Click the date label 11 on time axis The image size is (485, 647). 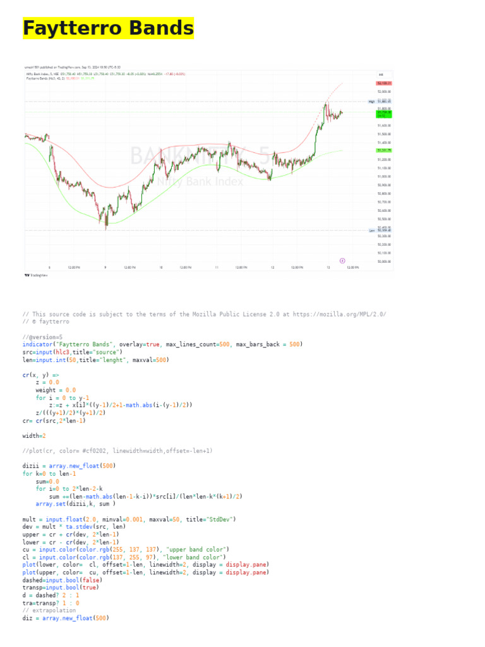click(217, 267)
